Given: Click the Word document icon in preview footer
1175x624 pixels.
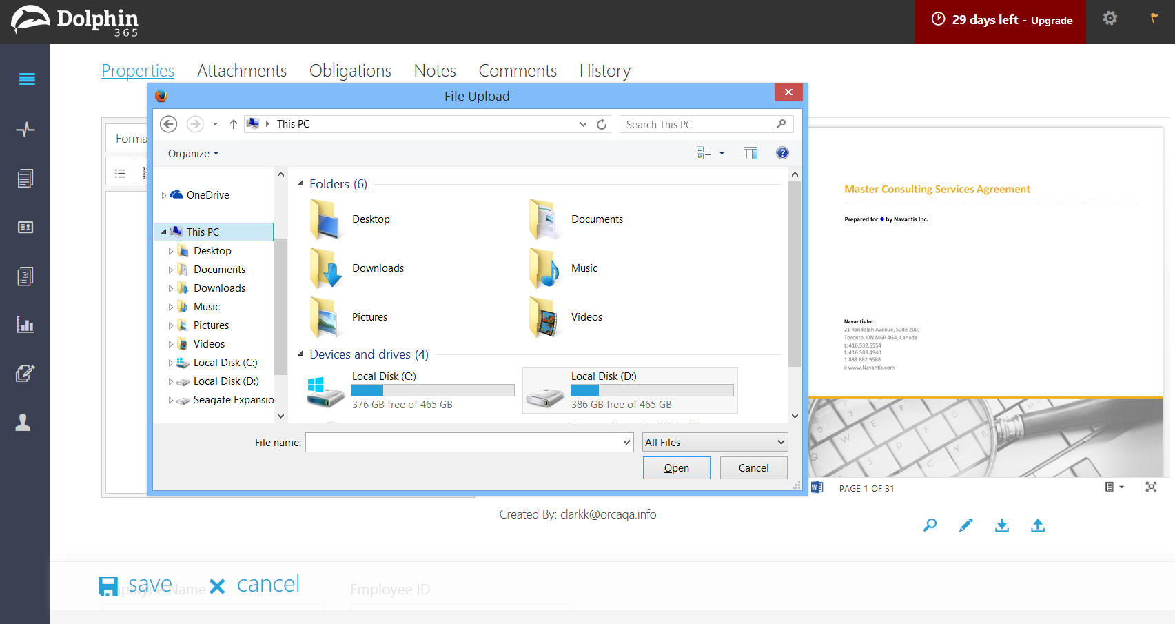Looking at the screenshot, I should tap(817, 487).
